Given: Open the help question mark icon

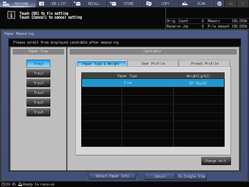Looking at the screenshot, I should click(243, 3).
